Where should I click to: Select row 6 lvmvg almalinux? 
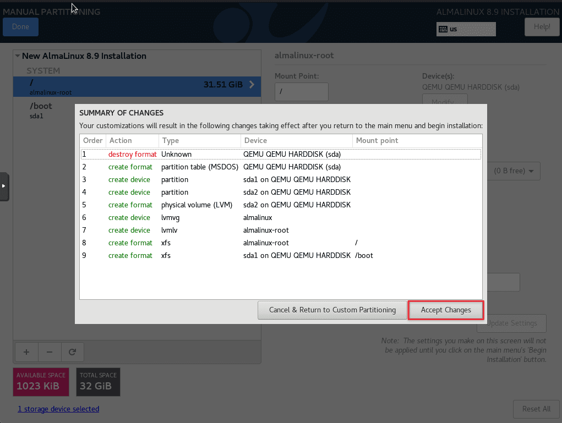(281, 217)
